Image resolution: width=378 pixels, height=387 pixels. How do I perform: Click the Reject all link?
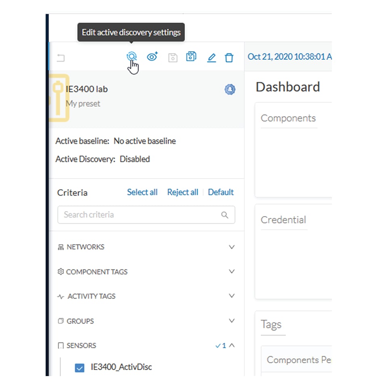click(x=183, y=192)
